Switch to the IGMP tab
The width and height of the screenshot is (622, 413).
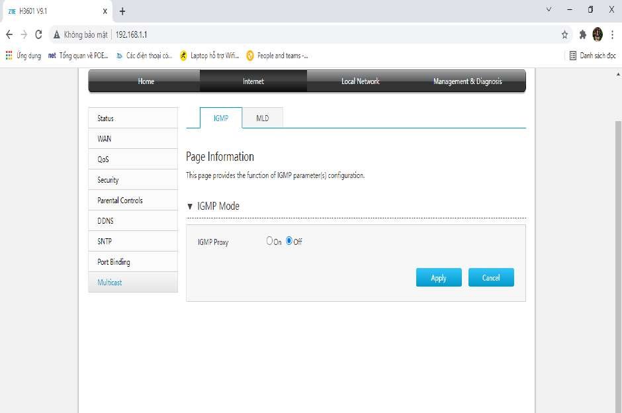tap(221, 118)
